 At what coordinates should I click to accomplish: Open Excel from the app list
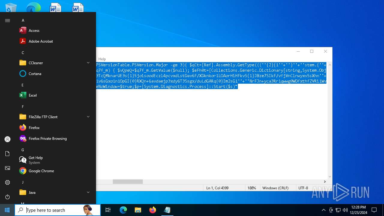click(55, 95)
